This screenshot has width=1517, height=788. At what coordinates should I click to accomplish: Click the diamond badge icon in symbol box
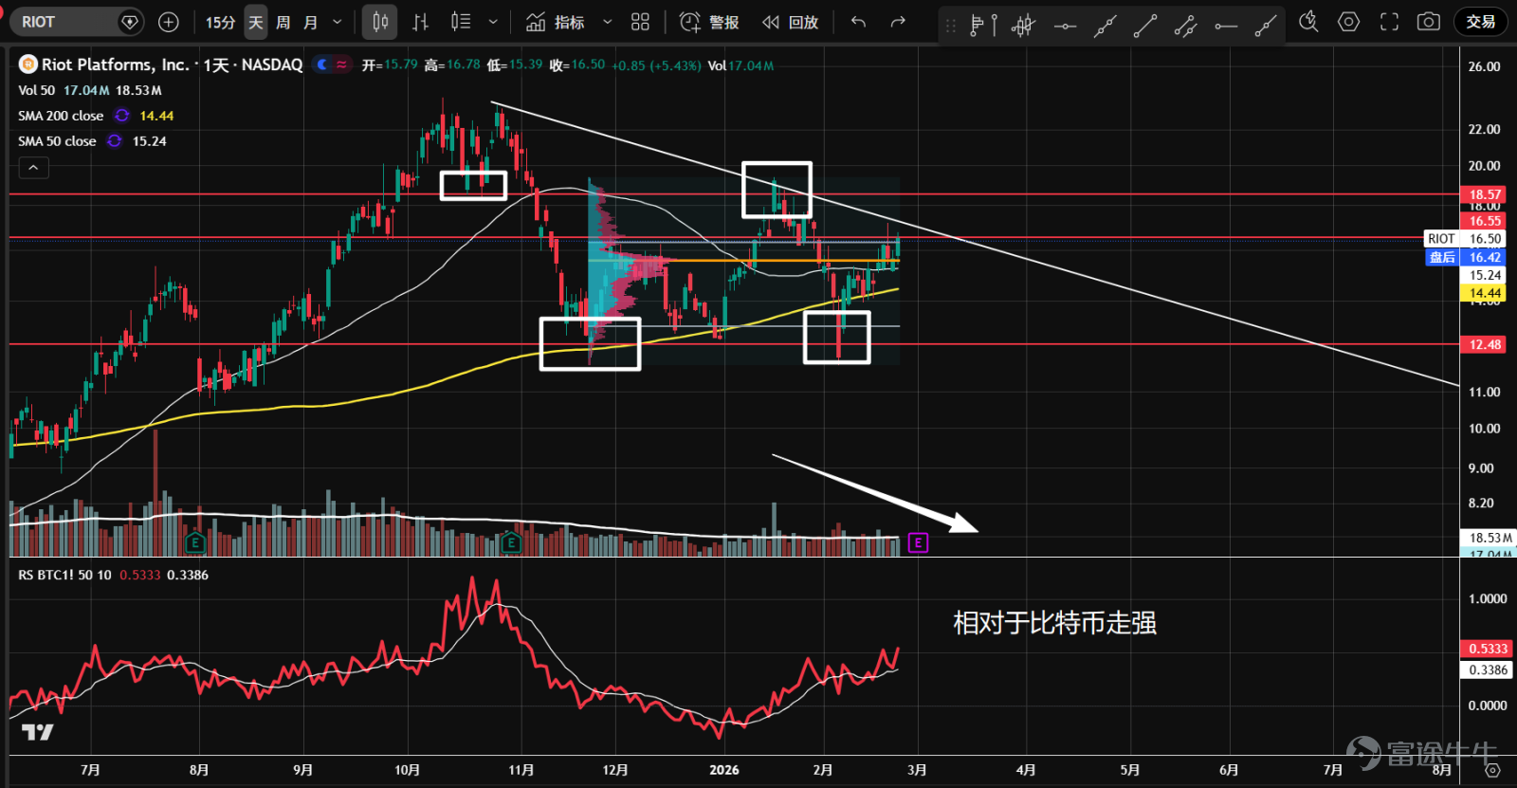(130, 22)
